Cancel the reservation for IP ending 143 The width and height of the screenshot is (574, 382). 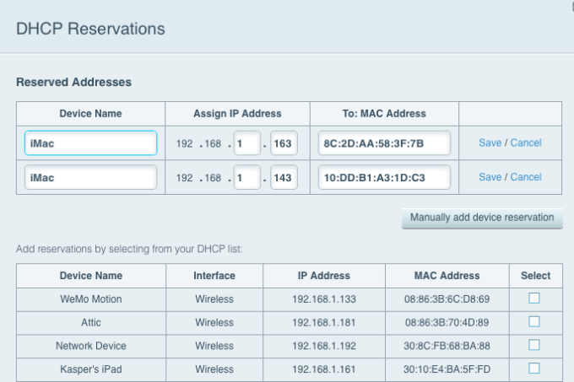pos(526,177)
